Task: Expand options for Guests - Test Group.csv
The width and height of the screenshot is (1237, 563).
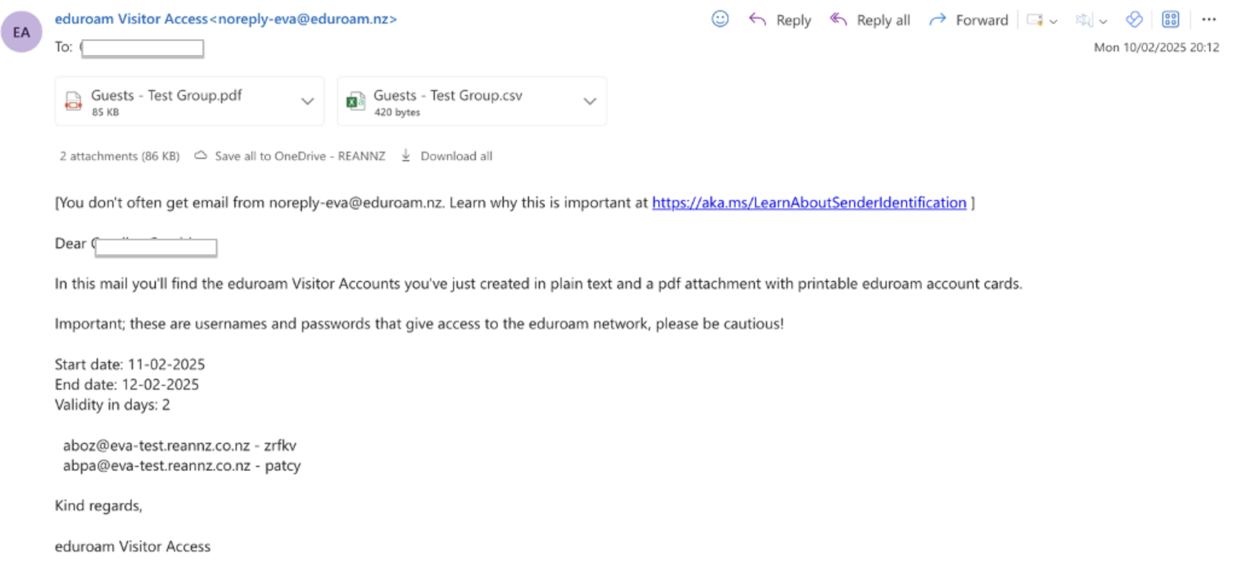Action: point(589,101)
